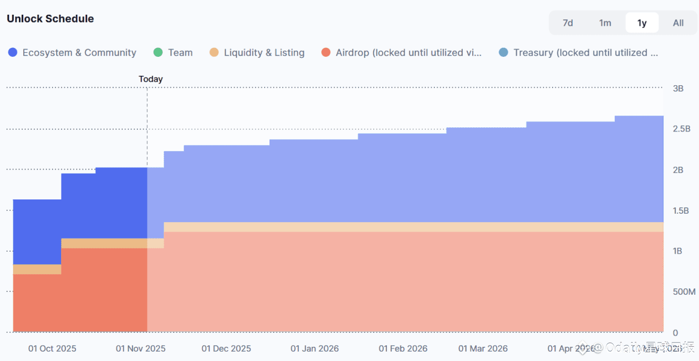
Task: Click the tan Liquidity & Listing legend dot
Action: coord(214,53)
